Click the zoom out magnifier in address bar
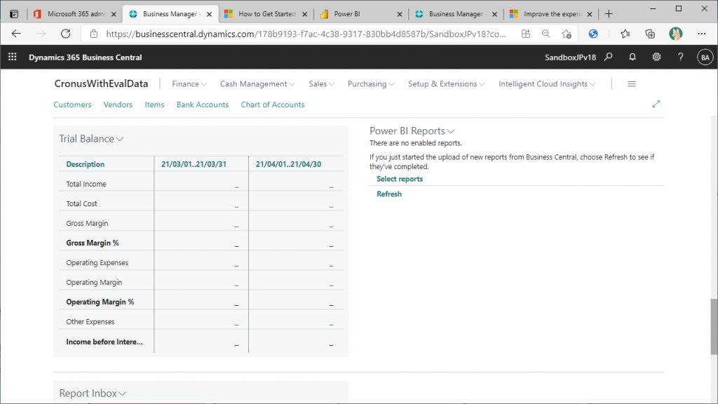The height and width of the screenshot is (404, 718). 546,34
